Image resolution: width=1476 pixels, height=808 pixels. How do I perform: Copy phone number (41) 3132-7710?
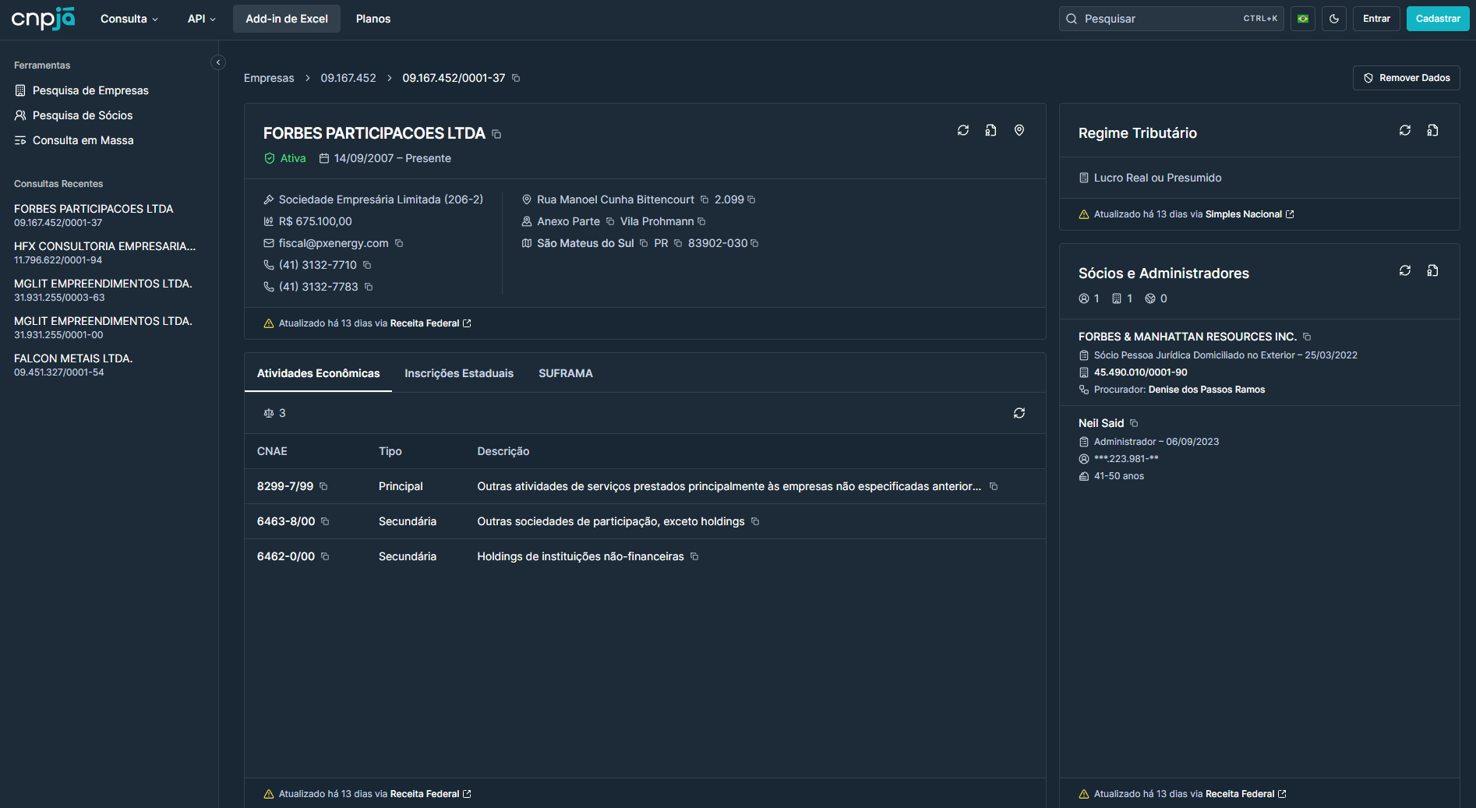point(367,265)
